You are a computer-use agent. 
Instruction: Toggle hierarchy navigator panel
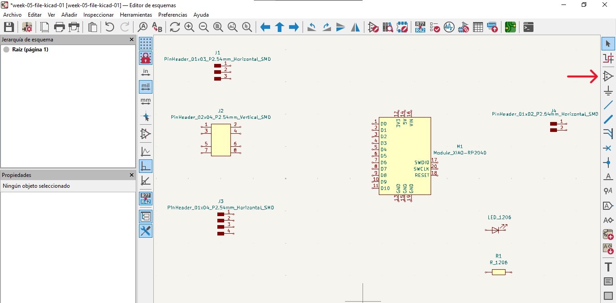point(146,217)
